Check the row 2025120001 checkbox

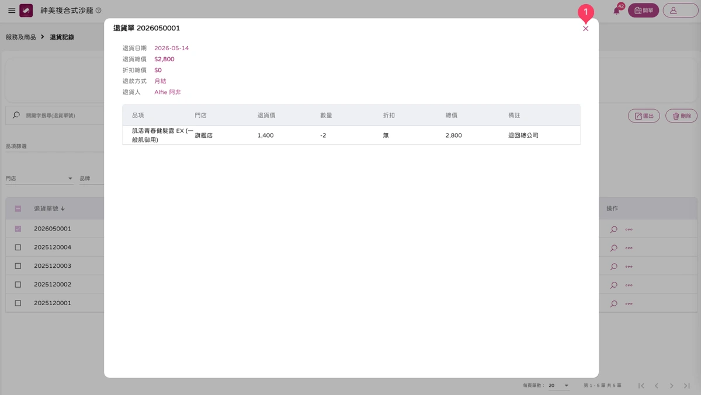[18, 303]
